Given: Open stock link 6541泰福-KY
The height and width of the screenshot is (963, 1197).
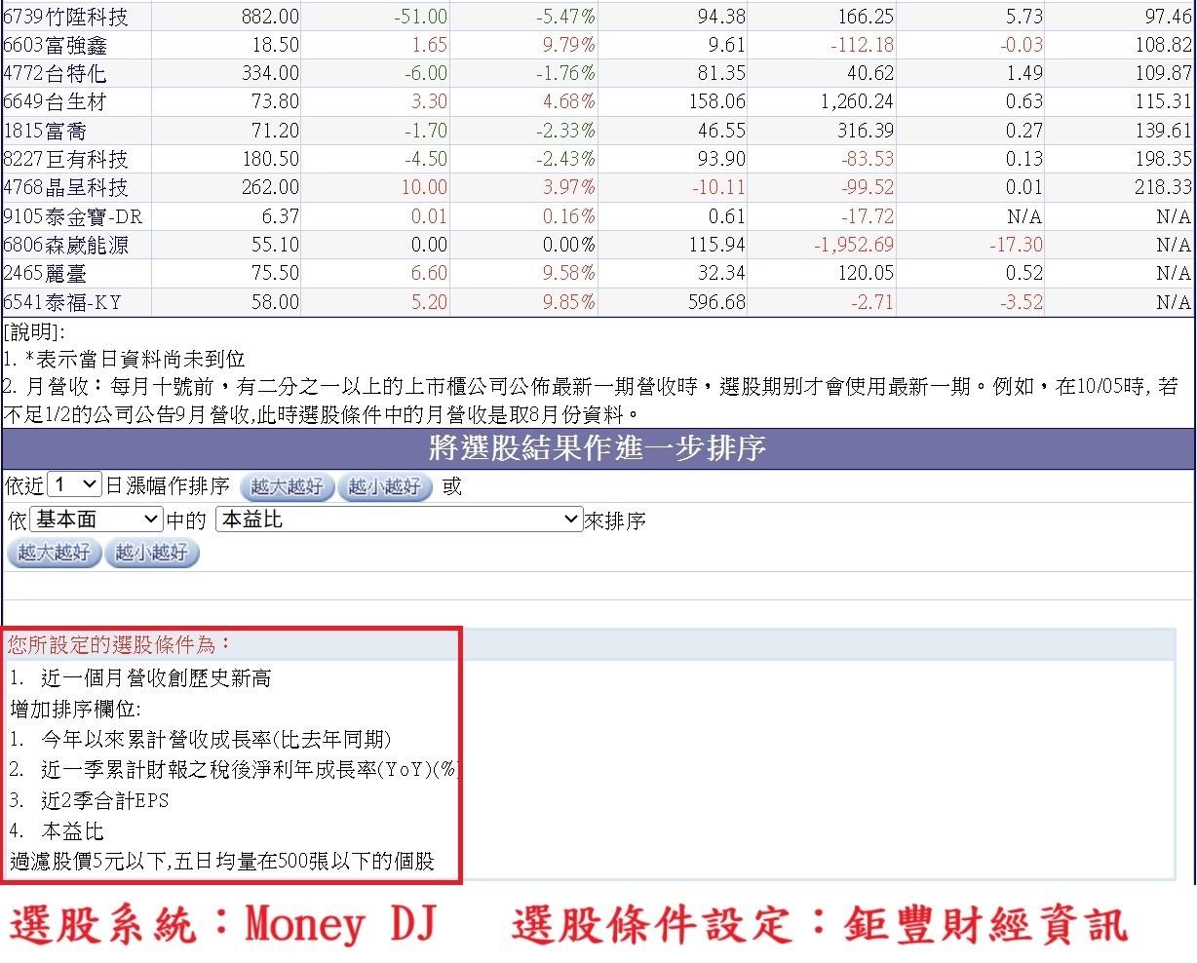Looking at the screenshot, I should point(62,302).
